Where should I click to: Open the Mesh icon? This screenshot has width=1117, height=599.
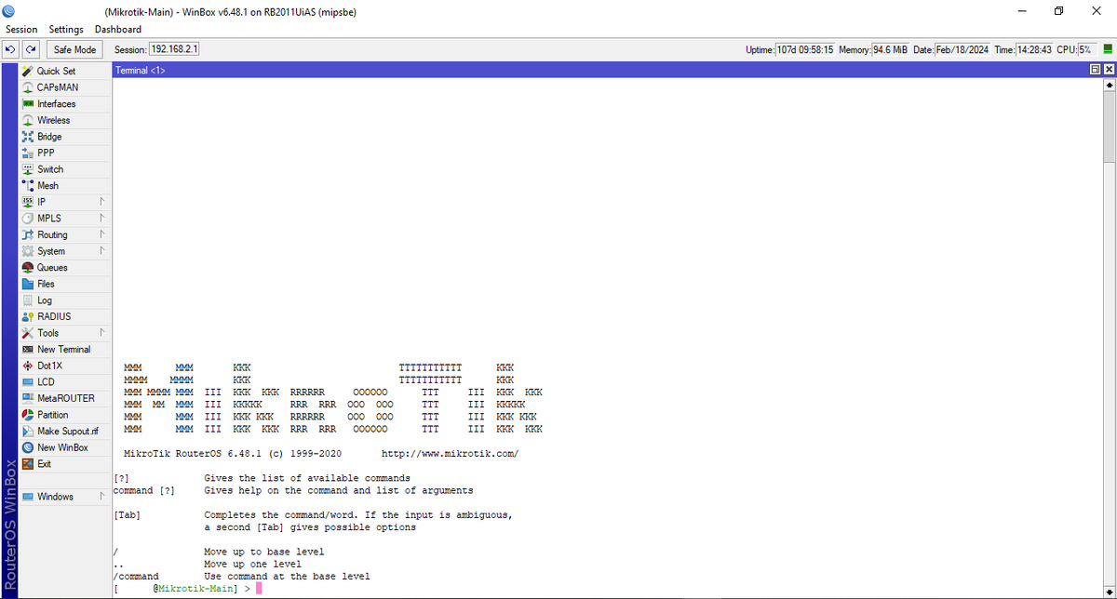tap(28, 186)
